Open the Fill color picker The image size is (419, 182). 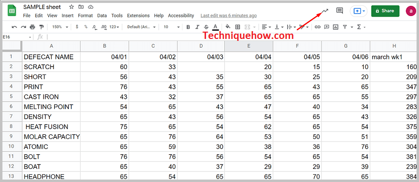coord(228,27)
